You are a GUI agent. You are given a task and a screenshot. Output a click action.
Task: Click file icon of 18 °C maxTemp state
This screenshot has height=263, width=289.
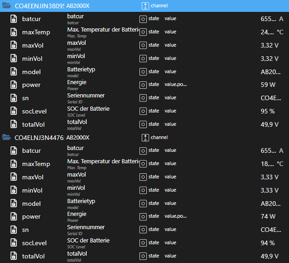pyautogui.click(x=14, y=164)
